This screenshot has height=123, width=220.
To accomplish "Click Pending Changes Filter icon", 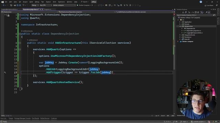I will click(189, 12).
